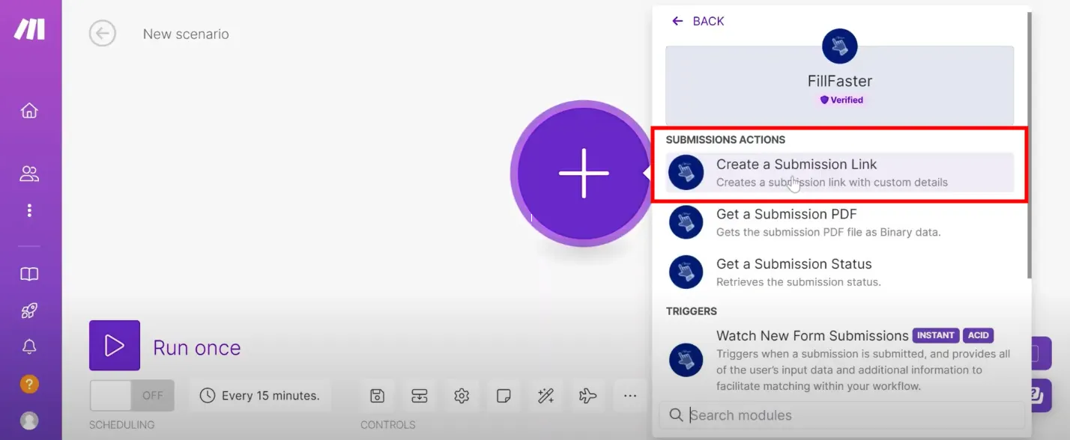Click the INSTANT tag badge
Screen dimensions: 1070x440
click(x=936, y=335)
